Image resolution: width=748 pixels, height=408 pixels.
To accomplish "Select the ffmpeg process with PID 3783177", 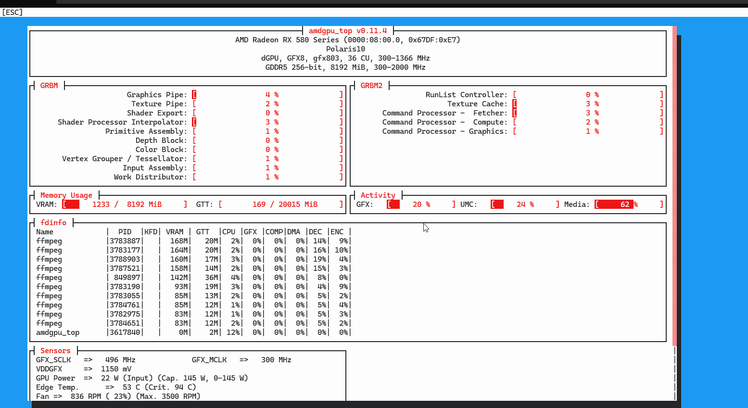I will (x=193, y=250).
